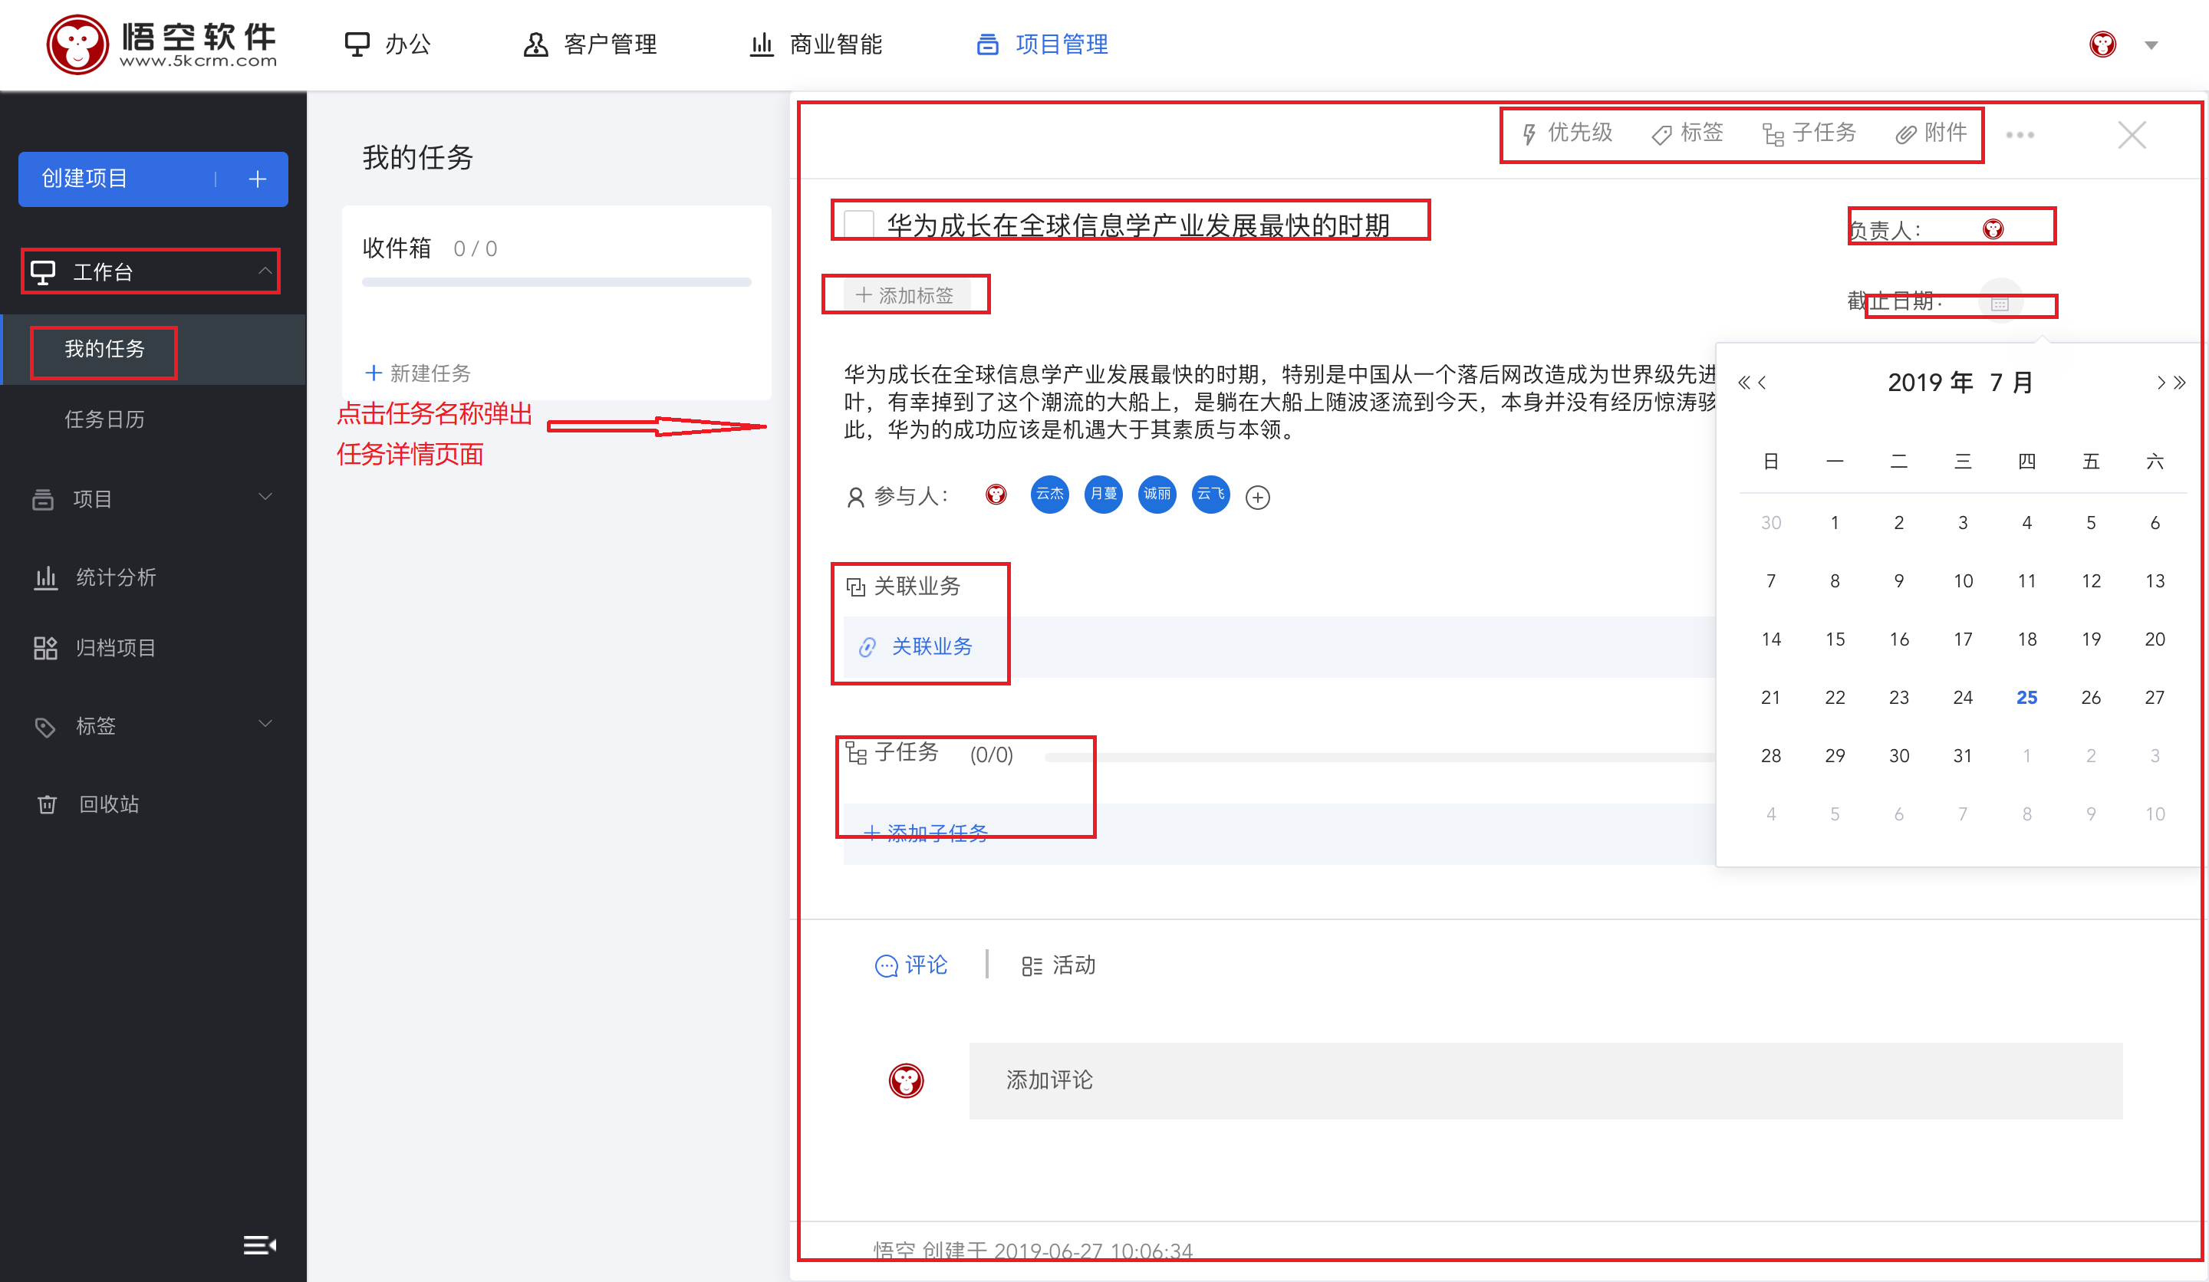Click the 悟空软件 logo
Image resolution: width=2209 pixels, height=1282 pixels.
pyautogui.click(x=162, y=44)
